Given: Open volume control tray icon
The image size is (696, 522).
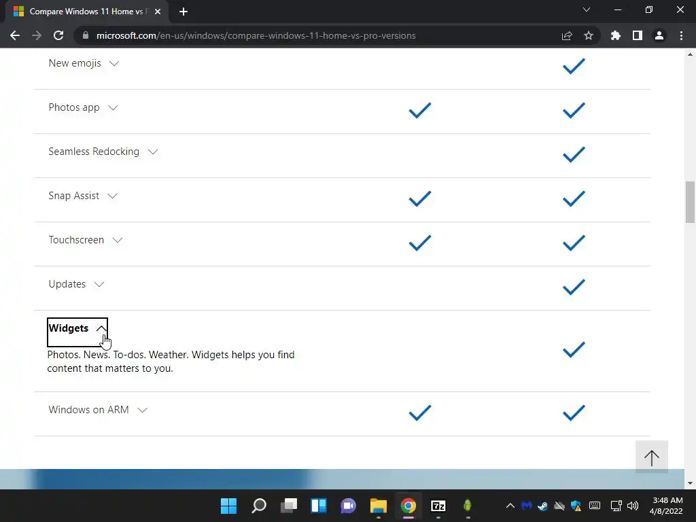Looking at the screenshot, I should (633, 506).
